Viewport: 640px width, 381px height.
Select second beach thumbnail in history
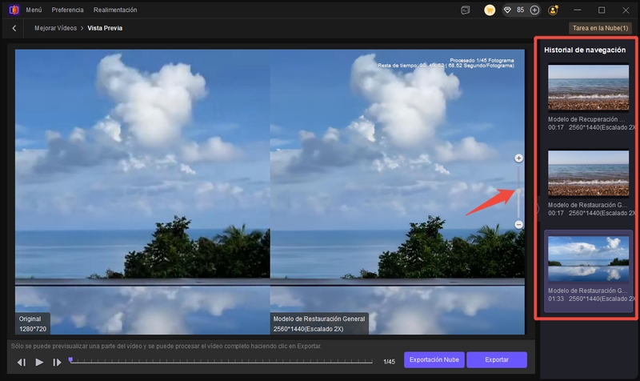point(588,173)
